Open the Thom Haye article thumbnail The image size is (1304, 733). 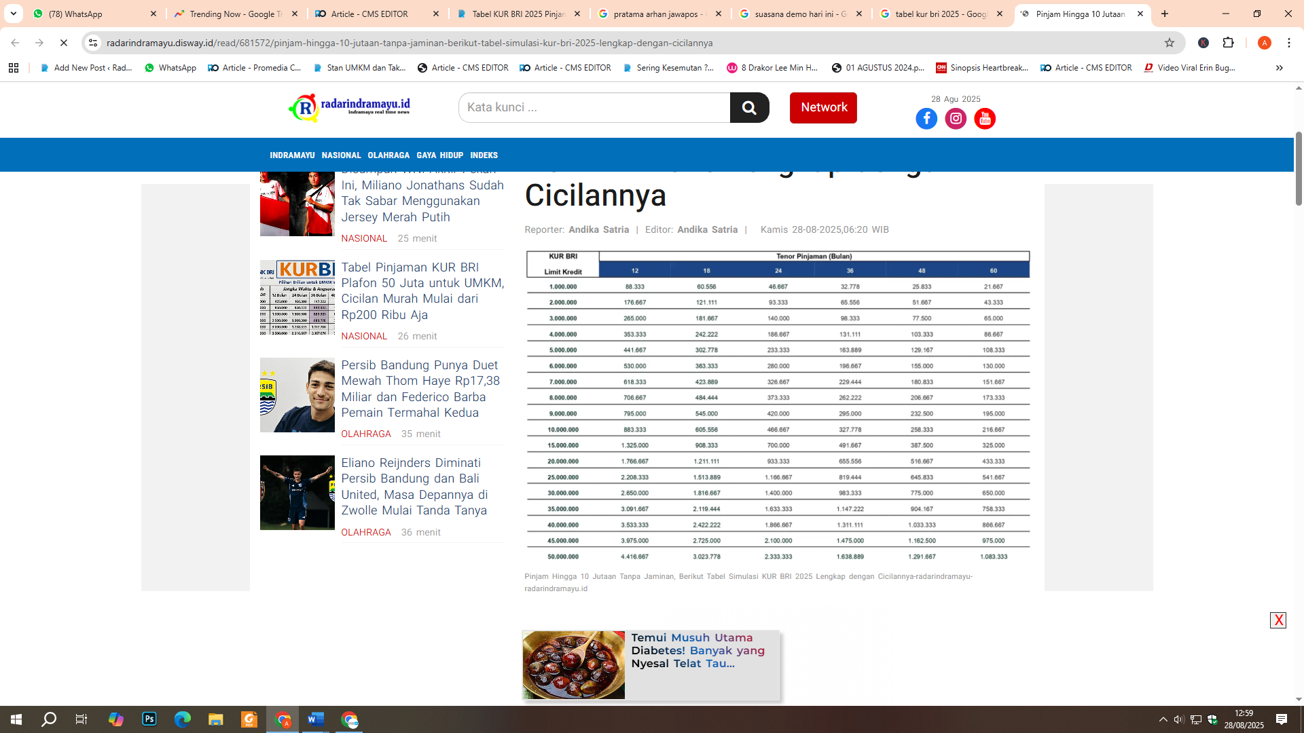(297, 395)
